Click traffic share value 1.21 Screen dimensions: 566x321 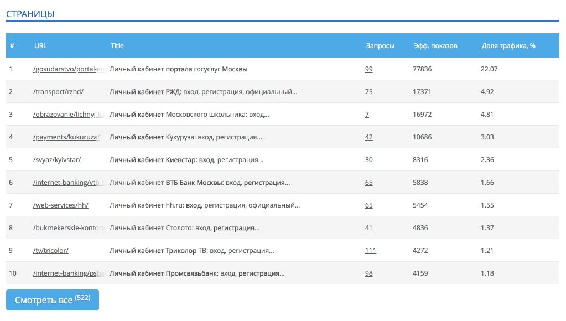(487, 251)
